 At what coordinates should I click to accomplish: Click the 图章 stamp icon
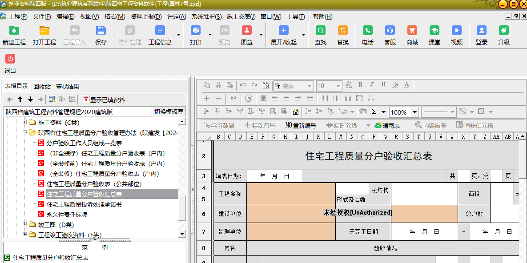pos(246,31)
